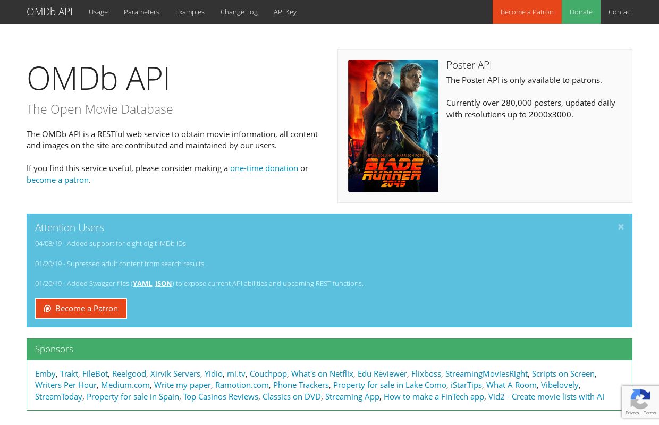Viewport: 659px width, 425px height.
Task: Open the Parameters nav item
Action: coord(141,12)
